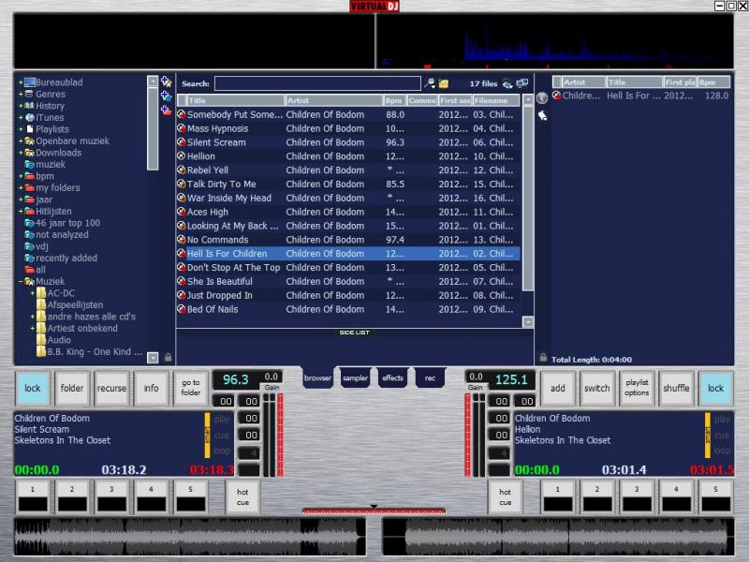This screenshot has width=749, height=562.
Task: Toggle the right deck play control
Action: (722, 419)
